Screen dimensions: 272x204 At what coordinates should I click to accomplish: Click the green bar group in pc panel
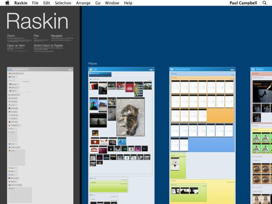click(109, 187)
